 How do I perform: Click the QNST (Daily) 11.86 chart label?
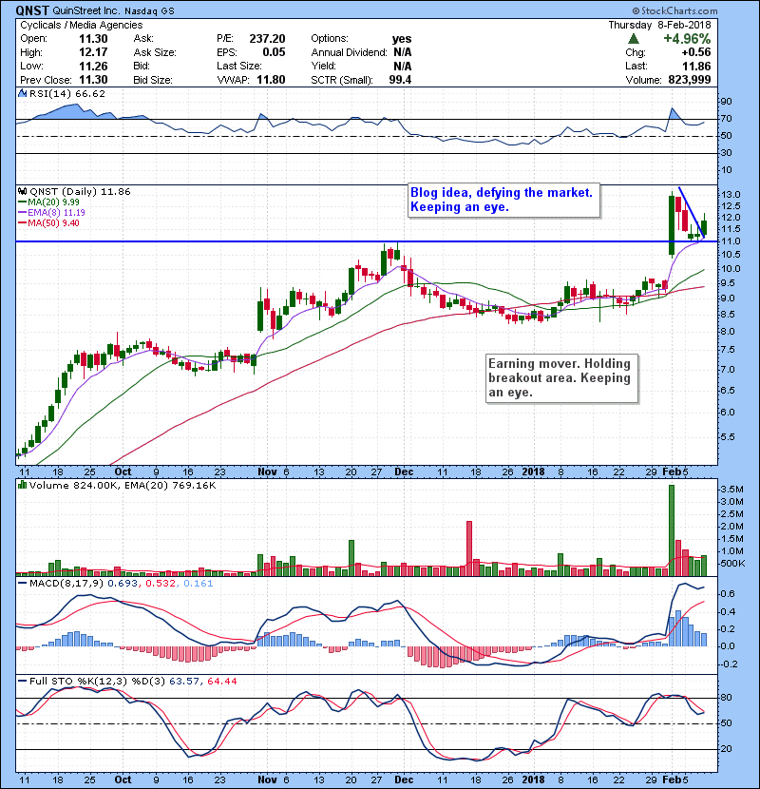tap(80, 192)
